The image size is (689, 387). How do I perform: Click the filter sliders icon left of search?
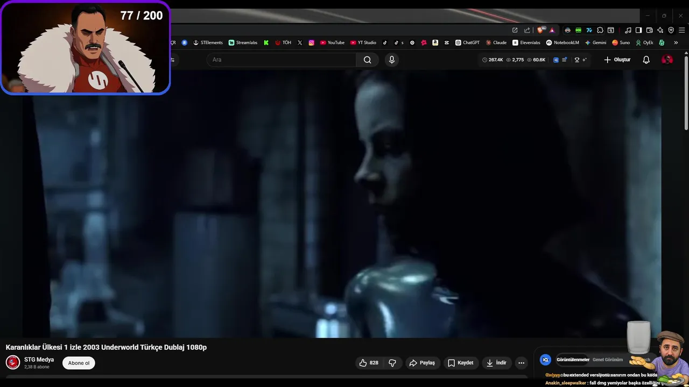(x=172, y=60)
